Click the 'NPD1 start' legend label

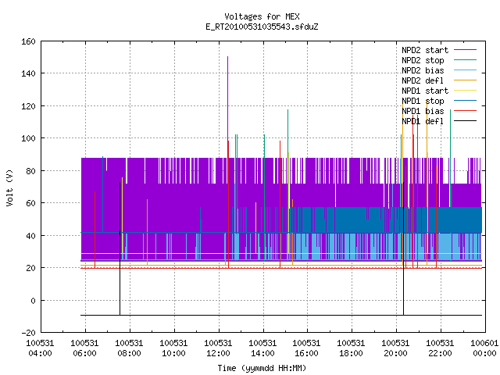point(425,91)
